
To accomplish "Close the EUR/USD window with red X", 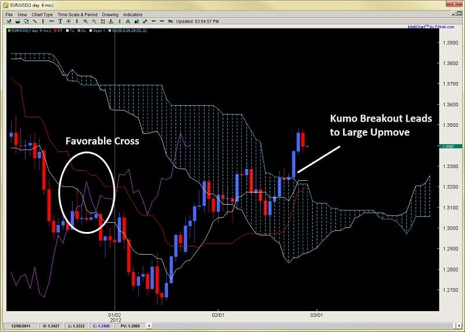I will [x=454, y=5].
